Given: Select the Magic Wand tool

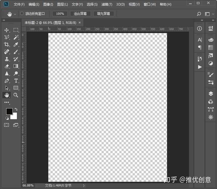Looking at the screenshot, I should 16,37.
